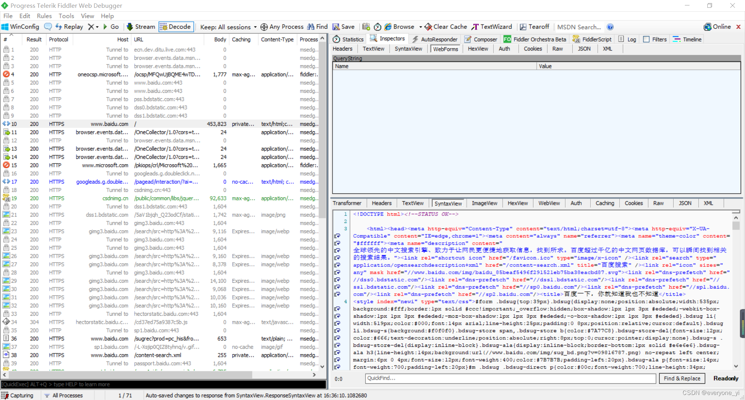Open the Timeline tab

[x=687, y=39]
